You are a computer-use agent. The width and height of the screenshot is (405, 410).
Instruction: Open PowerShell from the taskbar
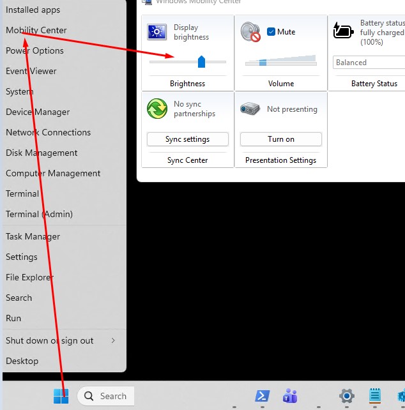pyautogui.click(x=262, y=396)
